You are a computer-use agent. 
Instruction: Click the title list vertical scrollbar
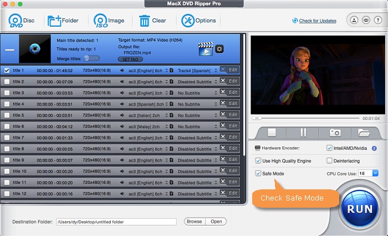(244, 94)
